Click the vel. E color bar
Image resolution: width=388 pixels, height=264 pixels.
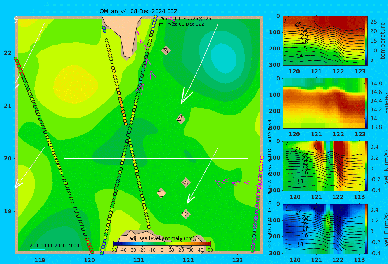[366, 229]
